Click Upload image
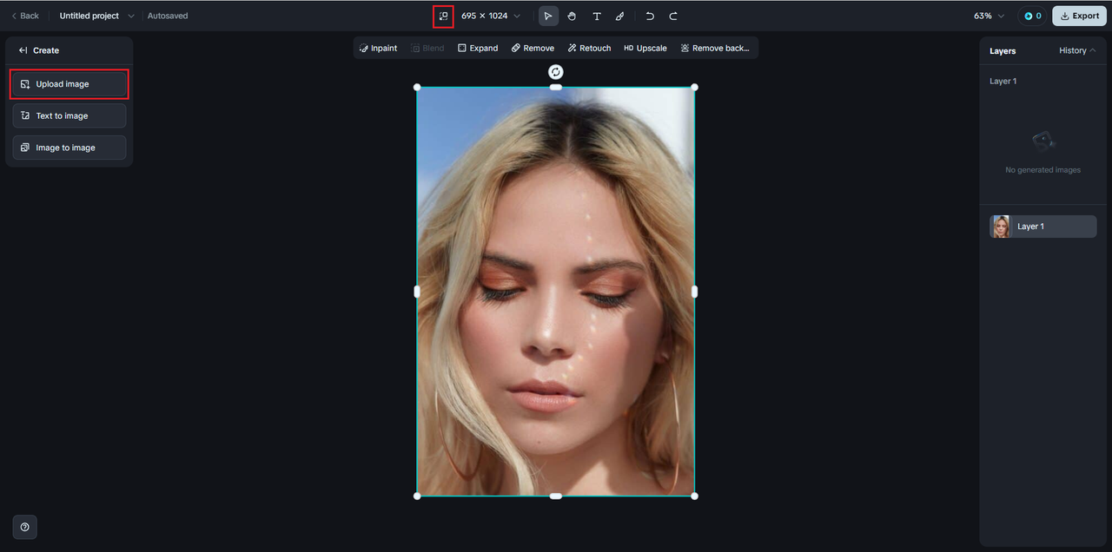 coord(69,84)
